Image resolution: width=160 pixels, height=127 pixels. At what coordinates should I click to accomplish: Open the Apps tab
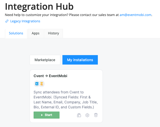tap(35, 33)
